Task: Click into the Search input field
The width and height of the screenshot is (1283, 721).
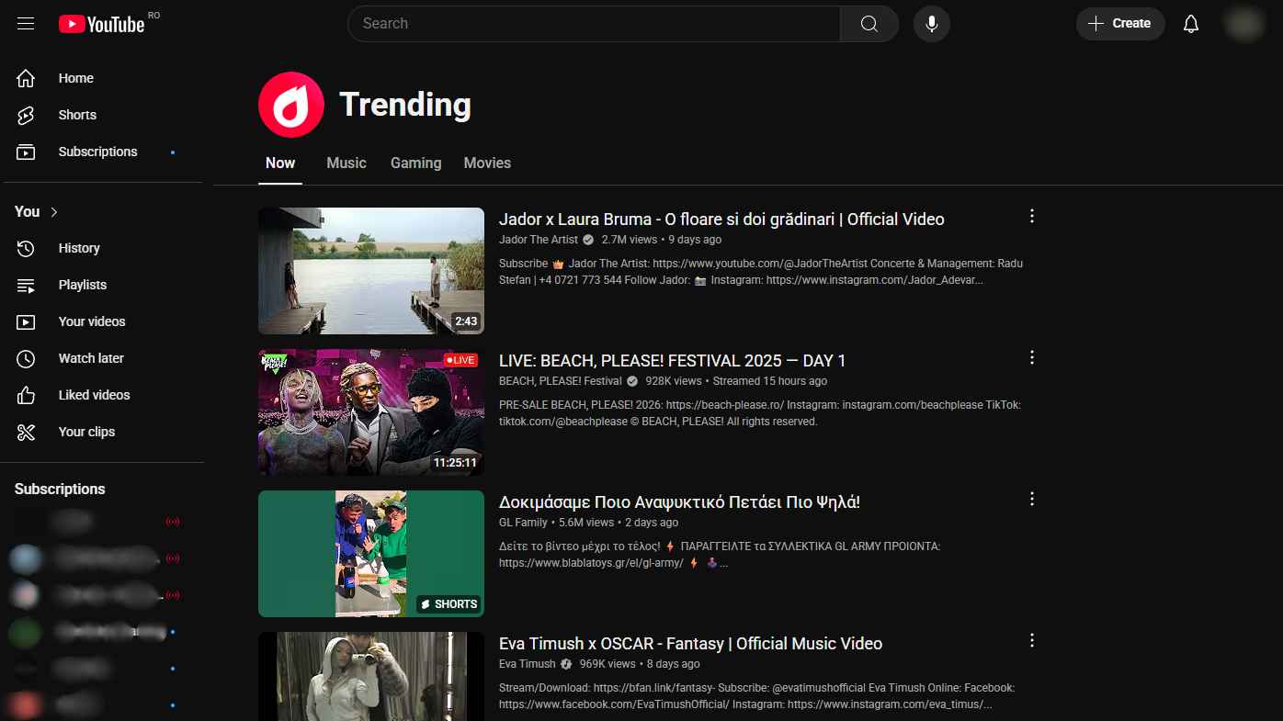Action: 593,24
